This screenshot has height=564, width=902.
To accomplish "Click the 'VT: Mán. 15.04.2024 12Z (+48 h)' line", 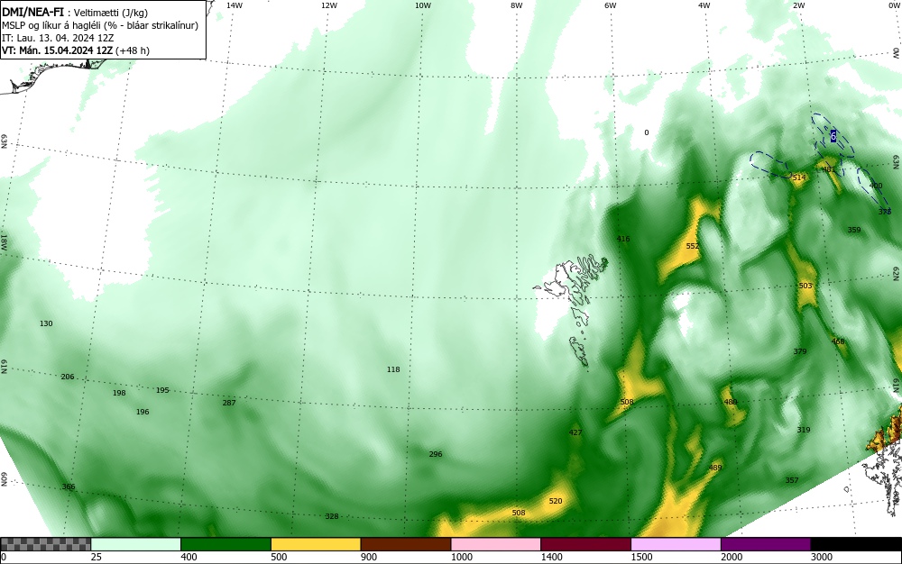I will 76,50.
